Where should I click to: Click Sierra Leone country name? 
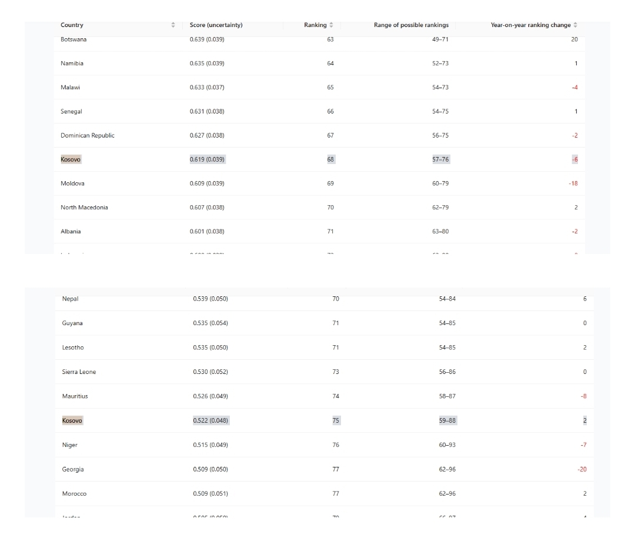[x=79, y=372]
